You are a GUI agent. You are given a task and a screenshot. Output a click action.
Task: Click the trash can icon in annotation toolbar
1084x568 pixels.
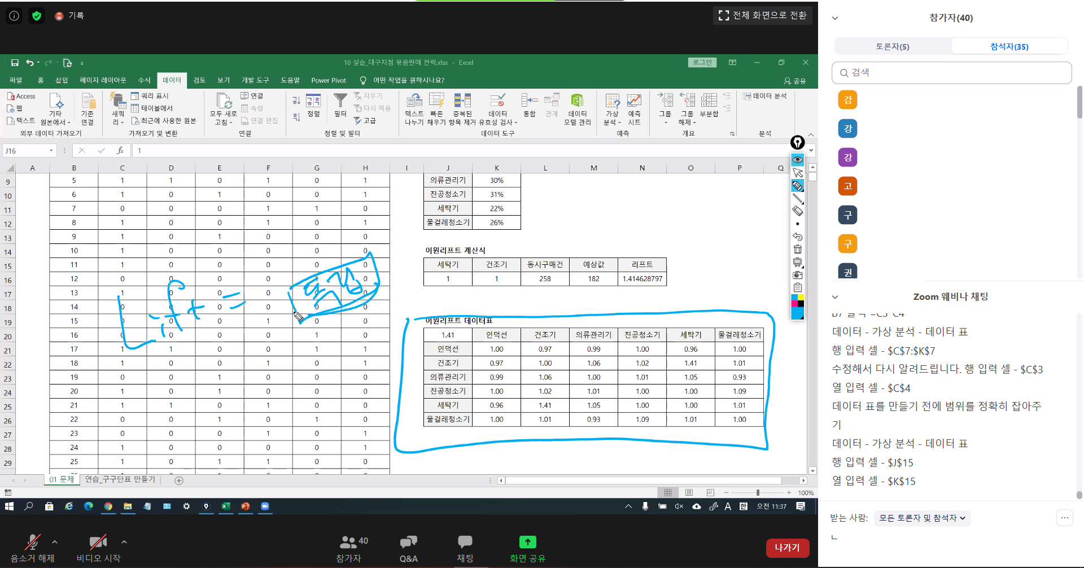[797, 250]
